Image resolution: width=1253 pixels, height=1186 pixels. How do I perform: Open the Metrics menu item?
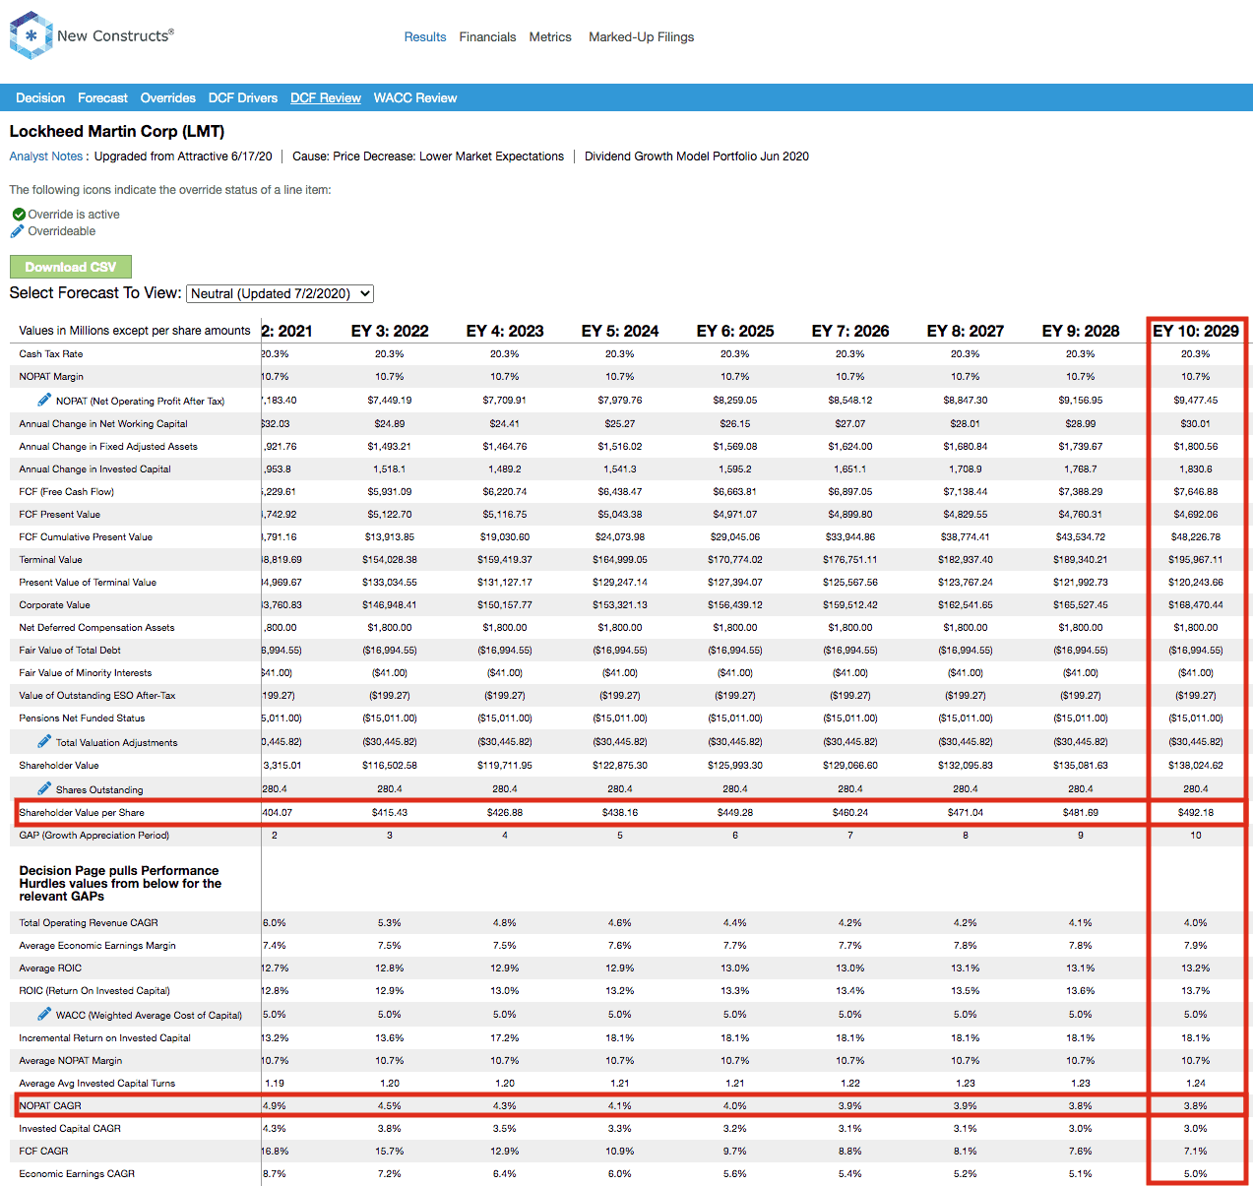pos(550,37)
